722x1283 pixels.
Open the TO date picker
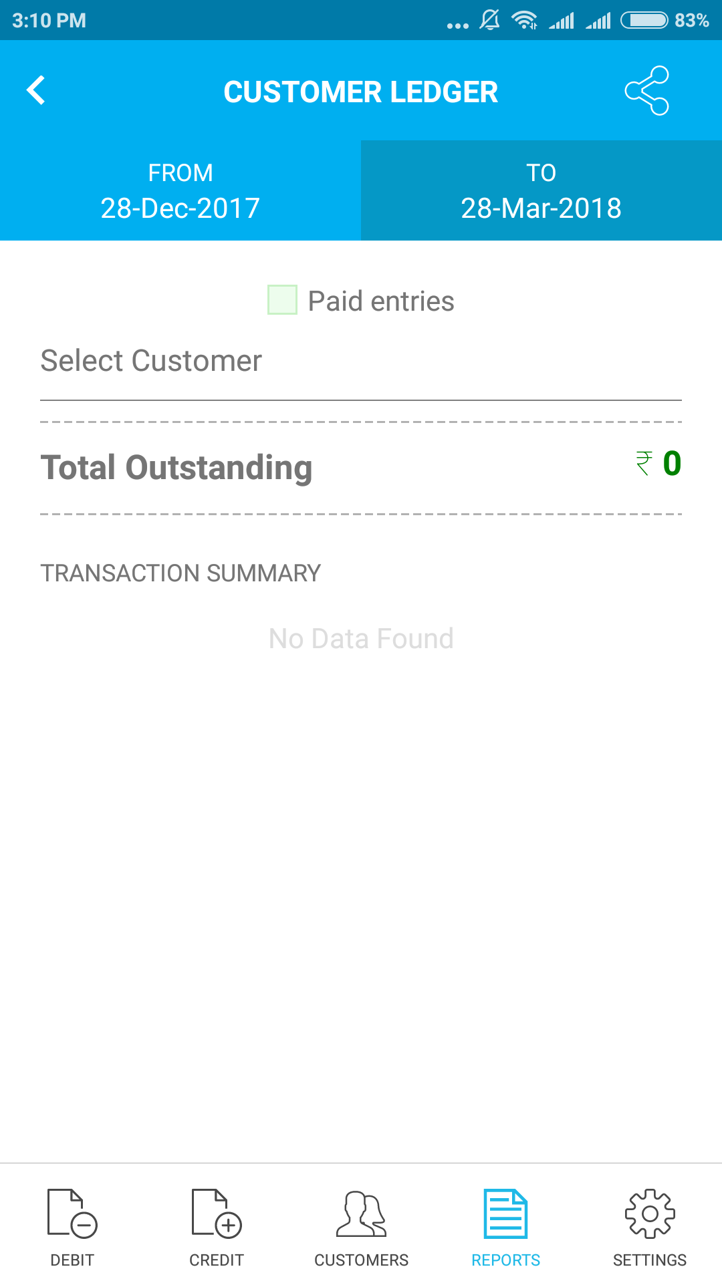[541, 191]
